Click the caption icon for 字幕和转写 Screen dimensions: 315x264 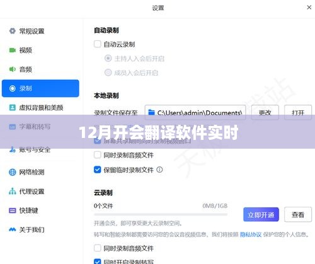click(x=13, y=127)
